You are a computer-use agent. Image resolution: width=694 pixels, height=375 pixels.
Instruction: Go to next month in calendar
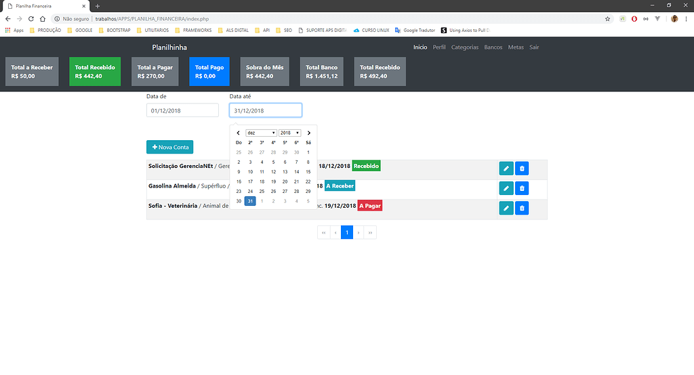[309, 133]
